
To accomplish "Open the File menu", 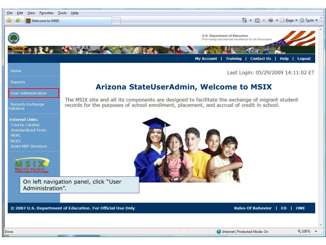I will pos(10,13).
